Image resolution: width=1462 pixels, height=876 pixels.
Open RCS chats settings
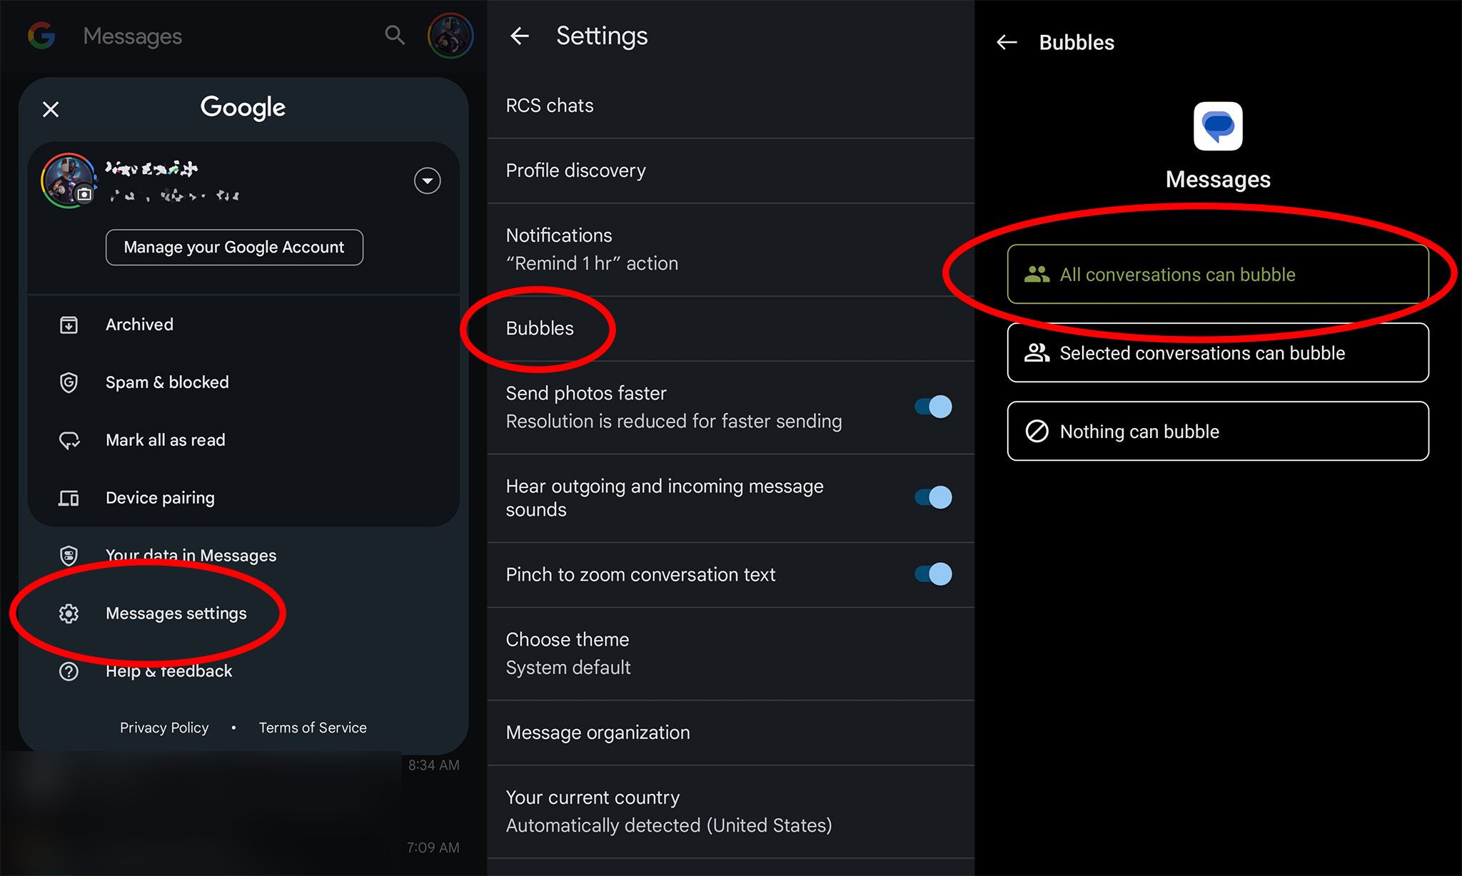click(550, 106)
